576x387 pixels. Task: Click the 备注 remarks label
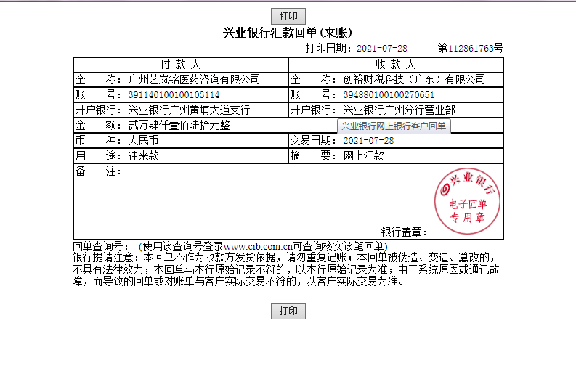click(98, 171)
